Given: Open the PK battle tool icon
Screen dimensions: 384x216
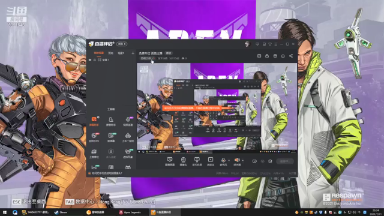Looking at the screenshot, I should [94, 137].
